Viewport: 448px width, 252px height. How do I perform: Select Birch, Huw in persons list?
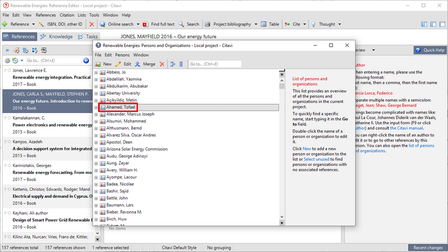(x=116, y=219)
